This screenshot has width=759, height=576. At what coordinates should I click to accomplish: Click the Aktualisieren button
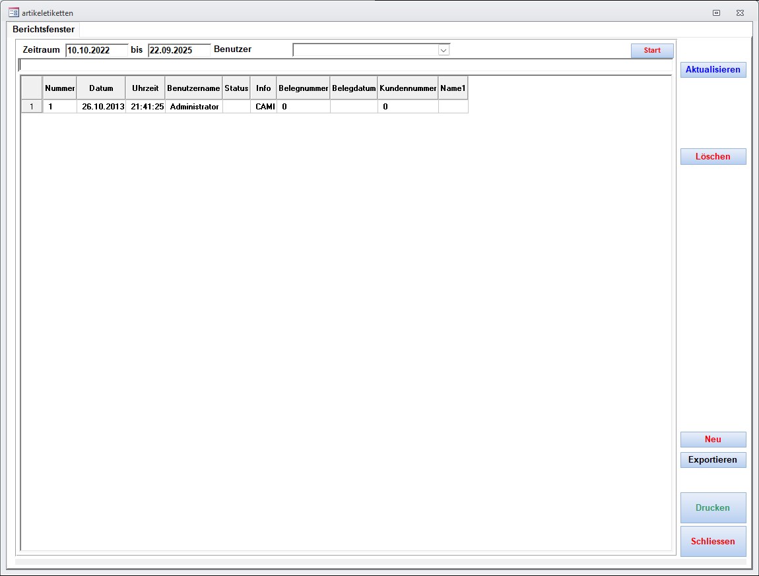[713, 70]
